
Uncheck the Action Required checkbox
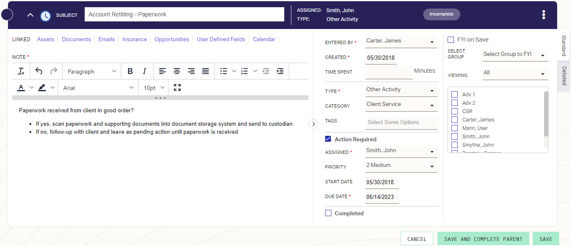click(x=328, y=139)
